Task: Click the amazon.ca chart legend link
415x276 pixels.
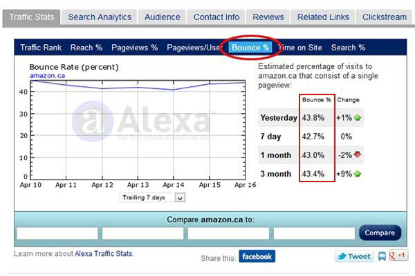Action: [x=47, y=76]
